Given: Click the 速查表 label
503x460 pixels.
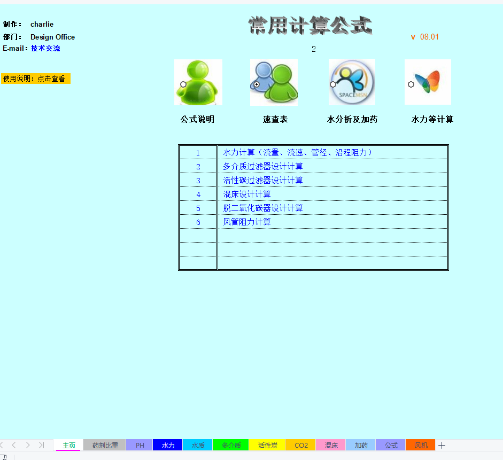Looking at the screenshot, I should click(275, 120).
